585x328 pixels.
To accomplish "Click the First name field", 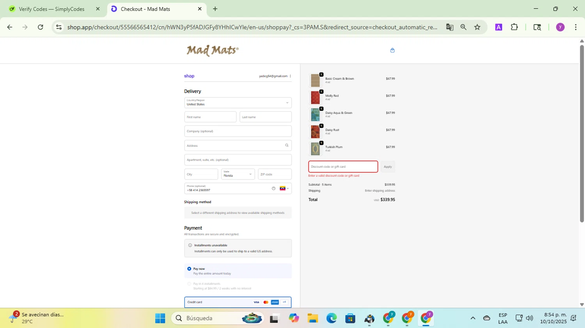I will point(210,117).
